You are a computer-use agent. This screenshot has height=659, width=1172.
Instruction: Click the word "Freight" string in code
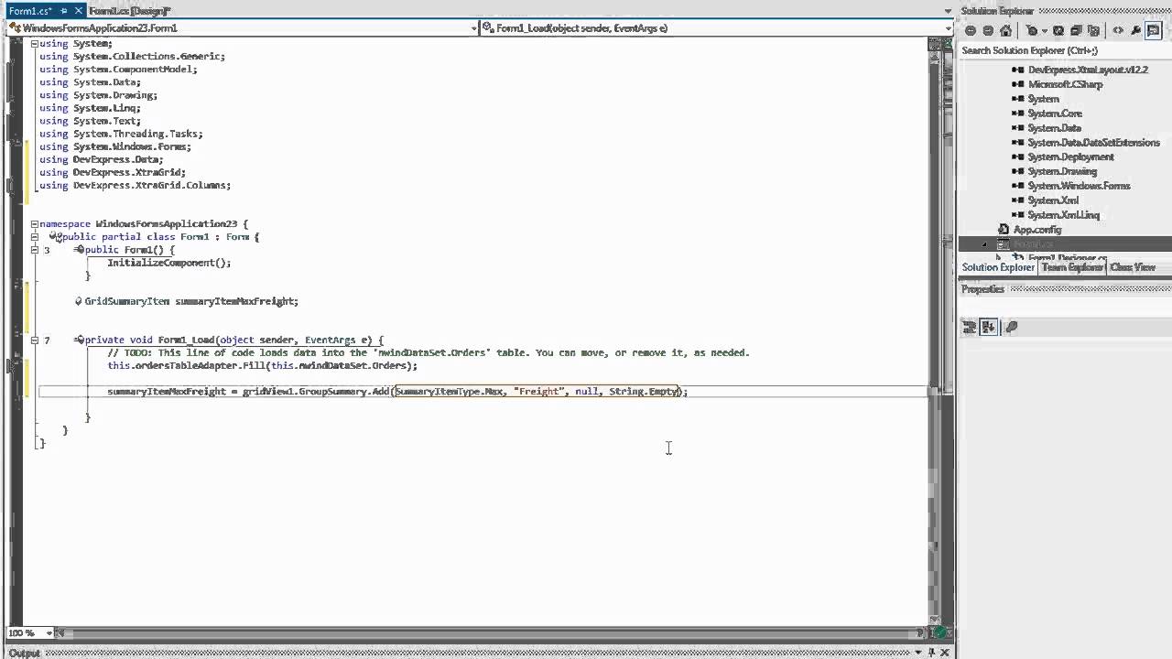coord(537,392)
